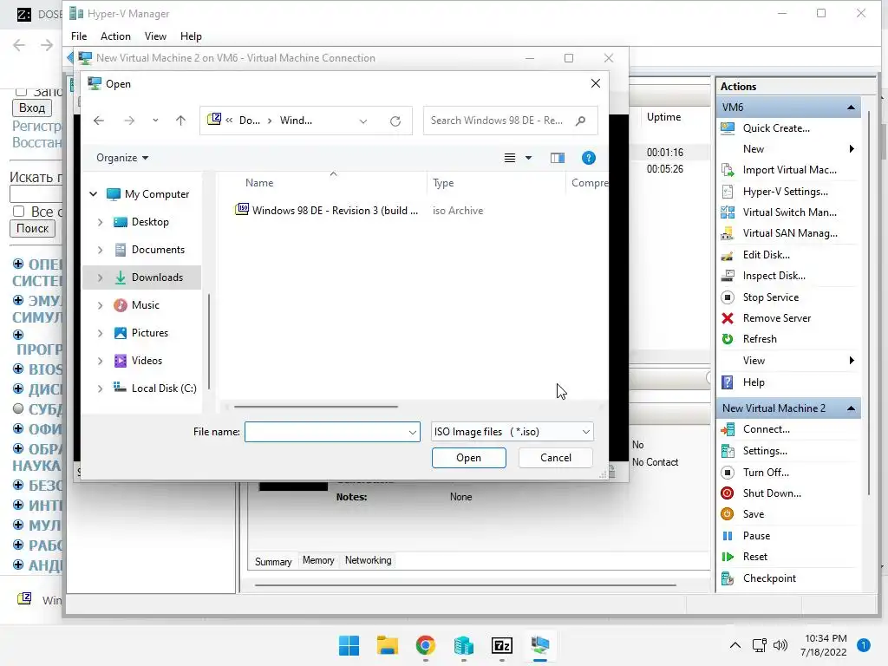Collapse My Computer tree node
This screenshot has height=666, width=888.
click(94, 193)
